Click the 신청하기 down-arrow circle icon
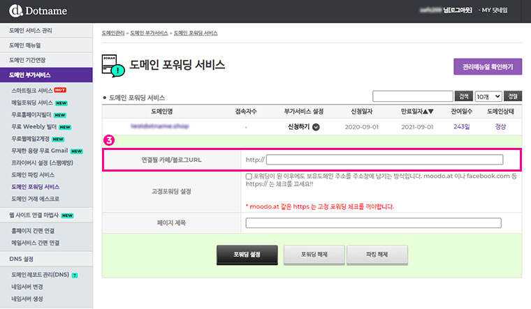 [317, 127]
